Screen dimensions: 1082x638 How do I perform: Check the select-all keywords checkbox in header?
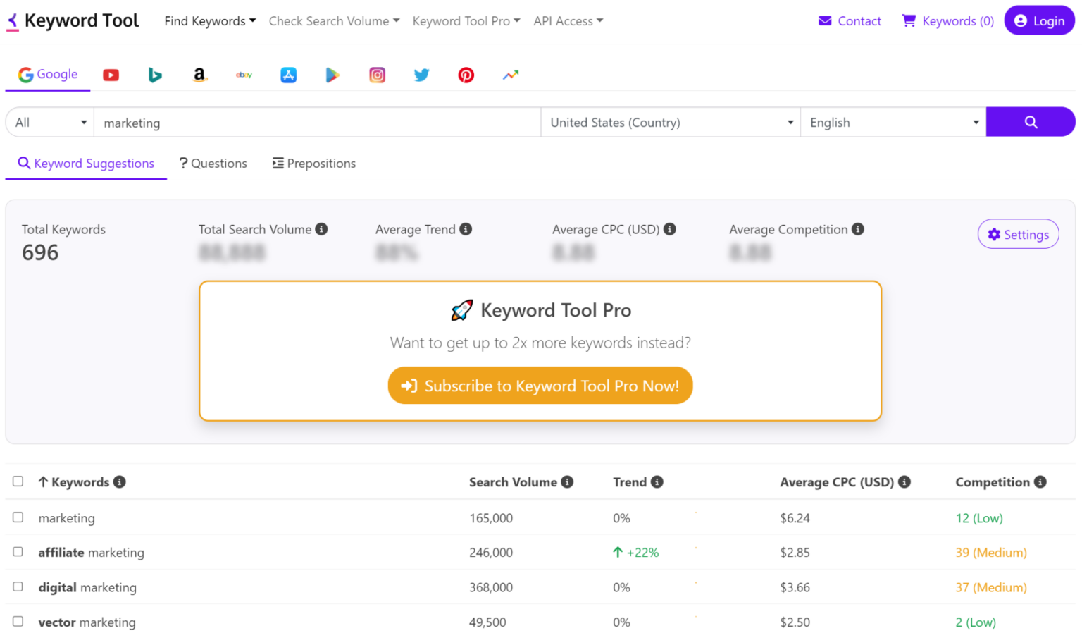(x=18, y=481)
